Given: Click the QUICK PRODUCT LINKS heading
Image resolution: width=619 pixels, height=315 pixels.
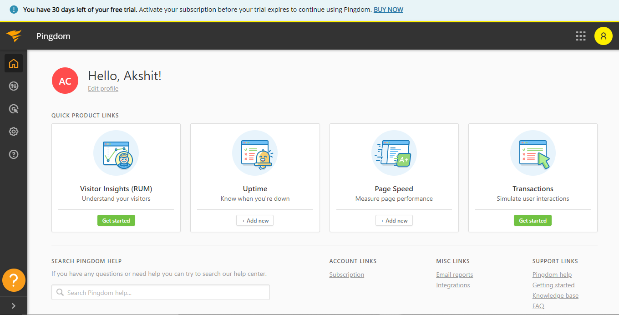Looking at the screenshot, I should point(85,116).
